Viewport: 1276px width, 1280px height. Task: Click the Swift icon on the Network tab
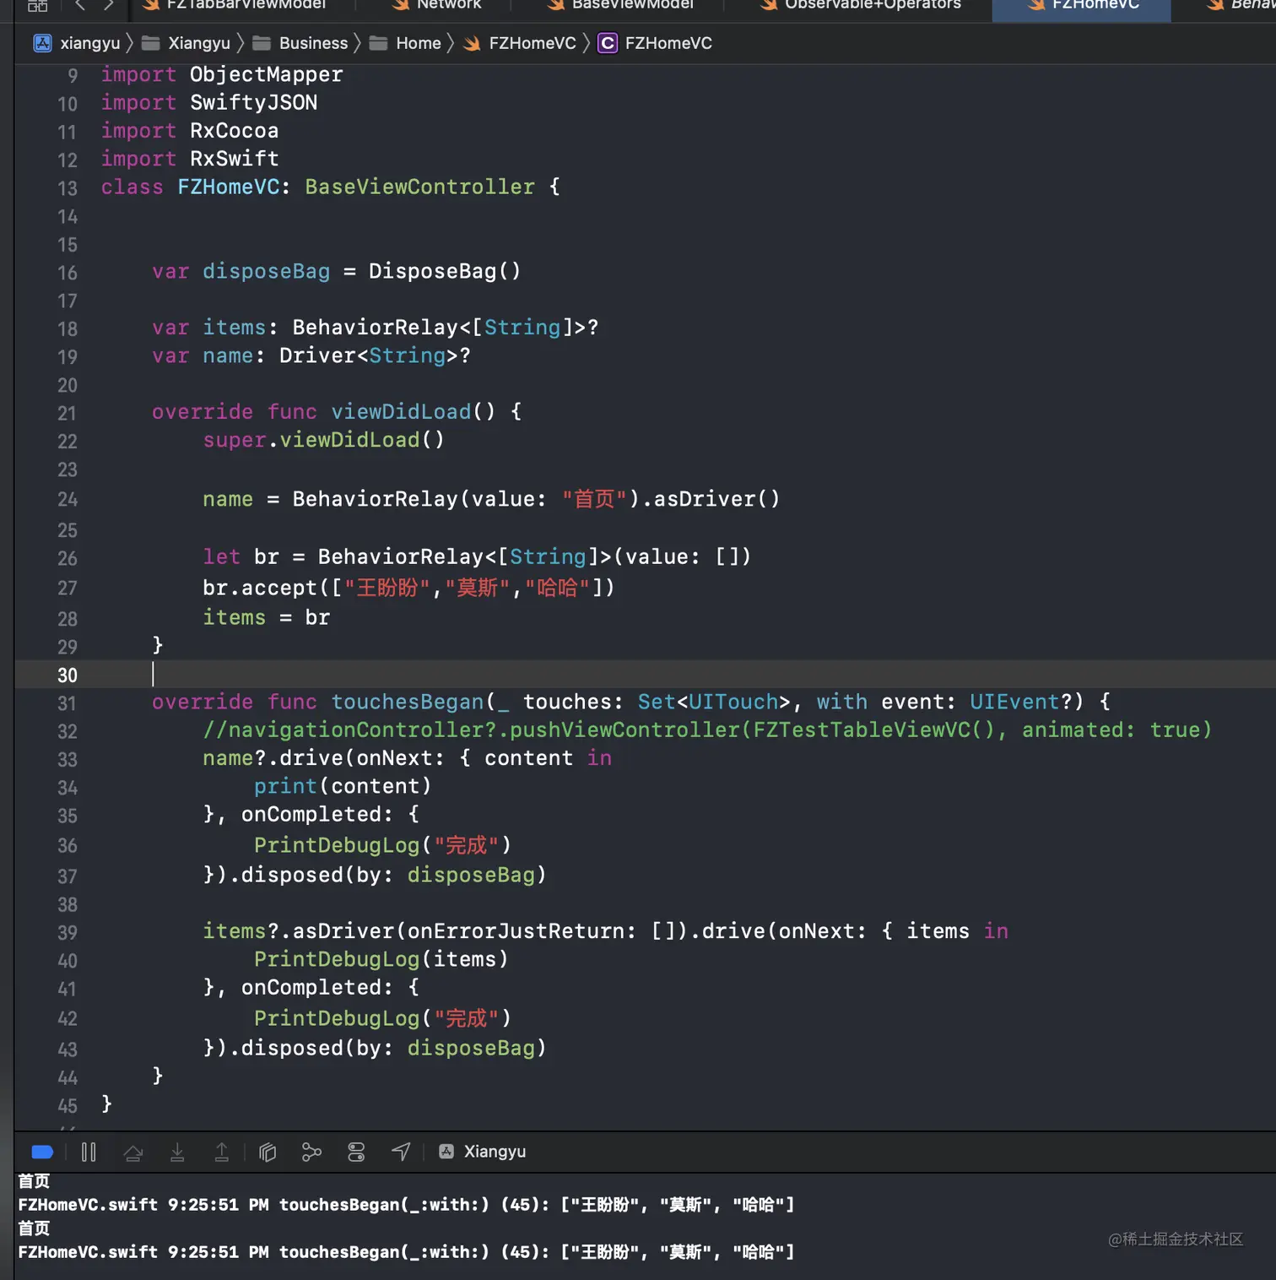(x=401, y=4)
